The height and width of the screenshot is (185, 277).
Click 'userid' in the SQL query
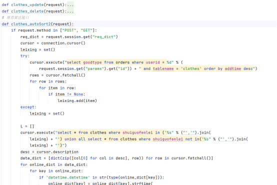click(153, 62)
